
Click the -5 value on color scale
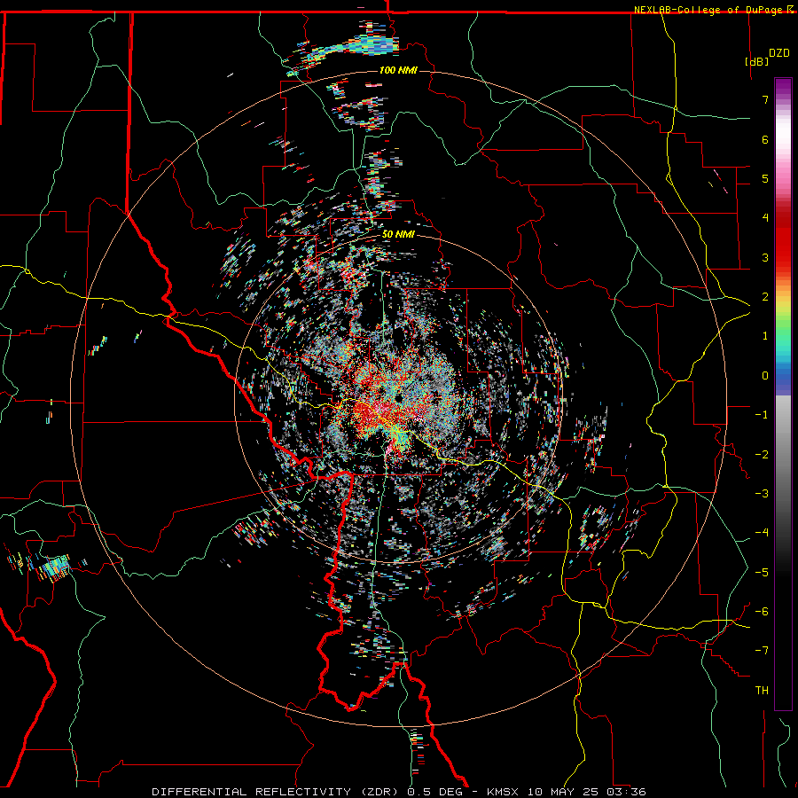[x=762, y=573]
